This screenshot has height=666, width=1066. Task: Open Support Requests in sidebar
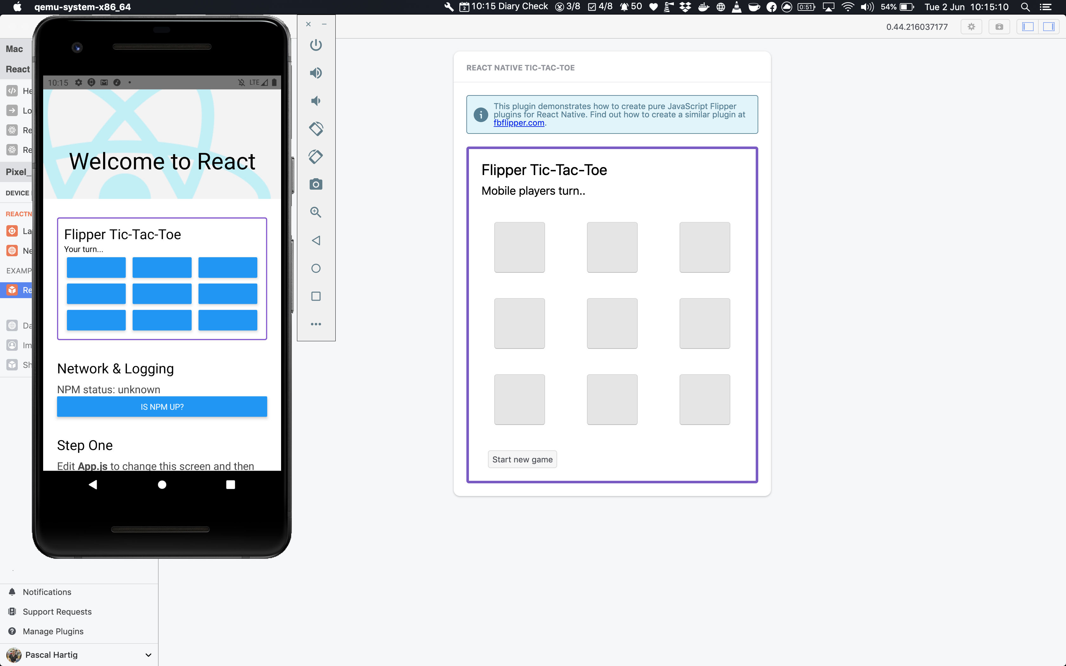(x=57, y=612)
